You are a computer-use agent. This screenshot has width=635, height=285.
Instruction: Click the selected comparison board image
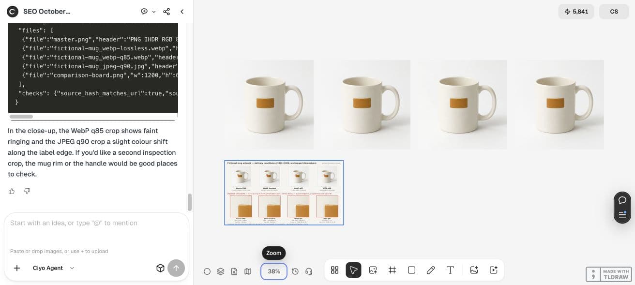tap(284, 193)
